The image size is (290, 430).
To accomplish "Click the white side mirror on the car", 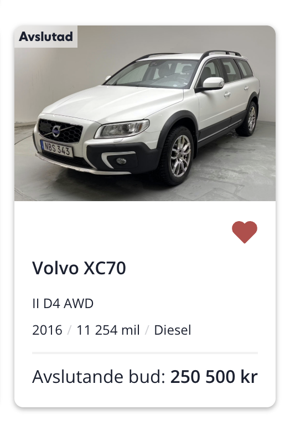I will tap(213, 83).
